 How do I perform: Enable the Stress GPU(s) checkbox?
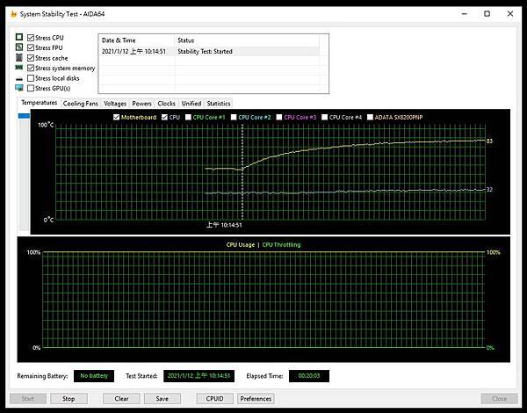coord(32,89)
